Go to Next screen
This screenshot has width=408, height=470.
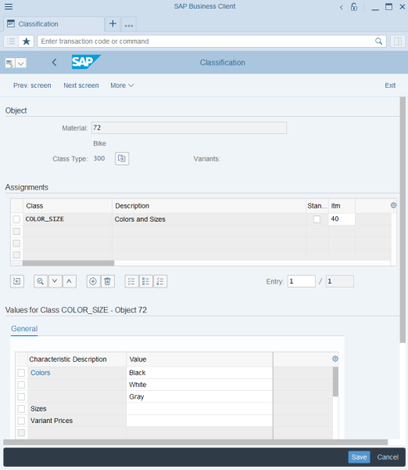point(81,85)
